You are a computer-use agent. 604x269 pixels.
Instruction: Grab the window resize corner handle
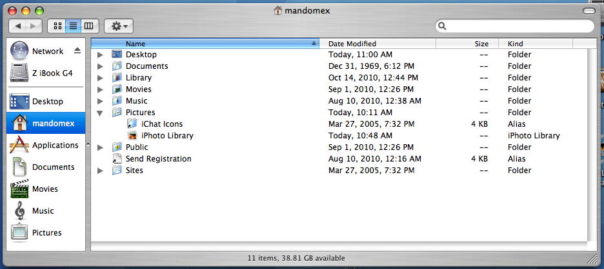point(591,257)
